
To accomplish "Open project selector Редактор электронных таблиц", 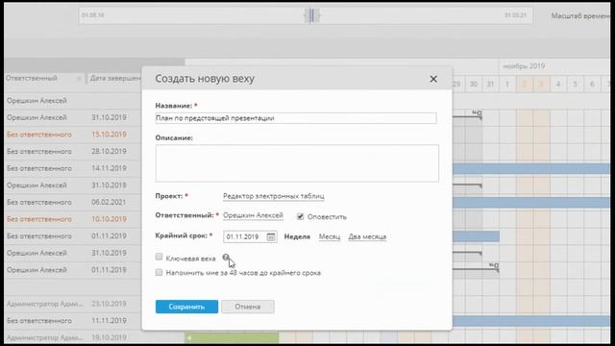I will coord(273,196).
